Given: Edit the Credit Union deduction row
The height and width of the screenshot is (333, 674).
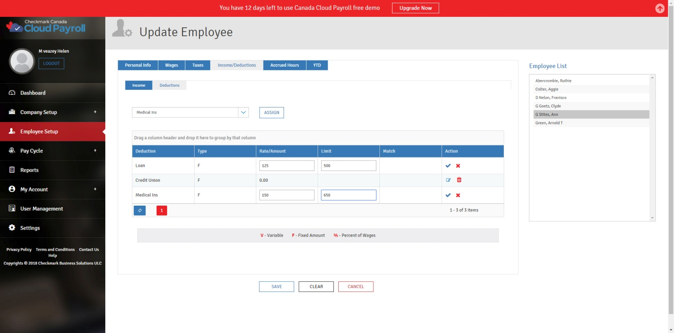Looking at the screenshot, I should pos(448,180).
